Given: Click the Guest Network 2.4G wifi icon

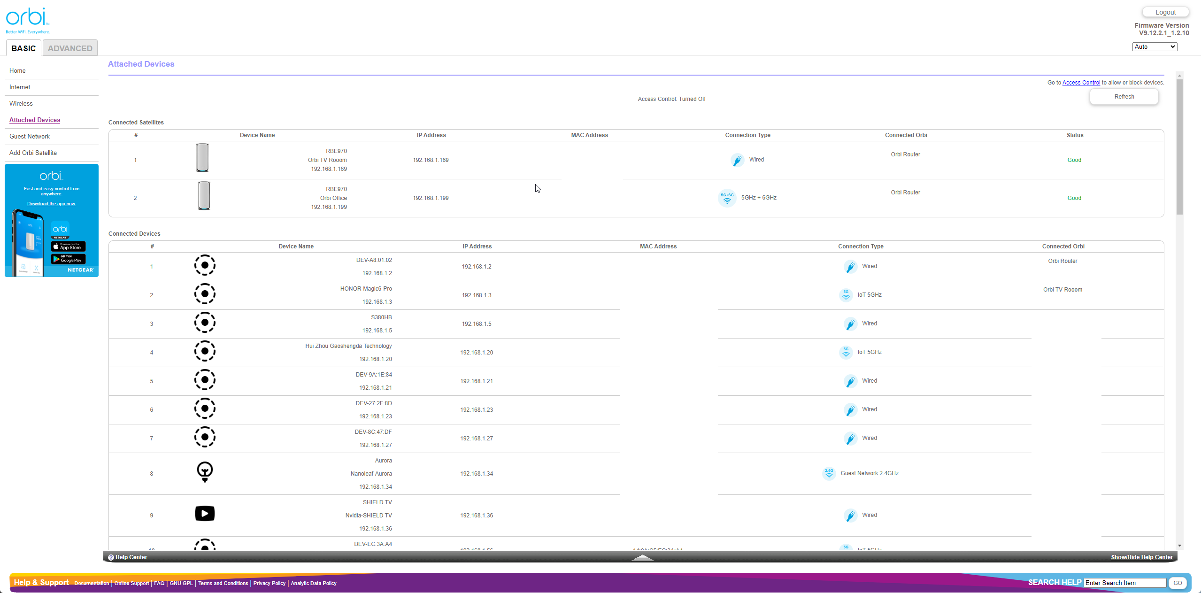Looking at the screenshot, I should (829, 473).
